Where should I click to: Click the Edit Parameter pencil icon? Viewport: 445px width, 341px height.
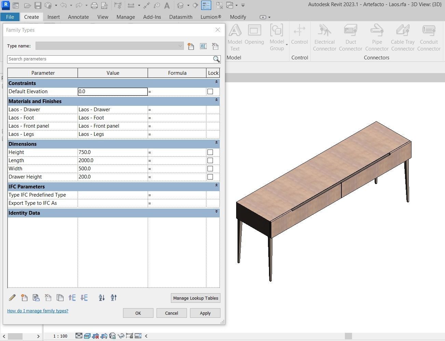[12, 298]
